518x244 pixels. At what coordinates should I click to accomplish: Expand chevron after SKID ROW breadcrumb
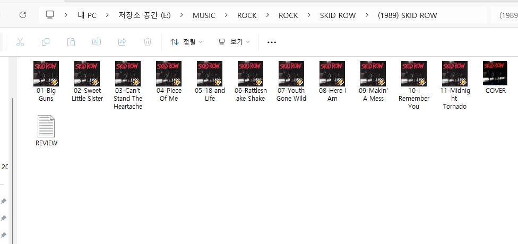point(367,15)
